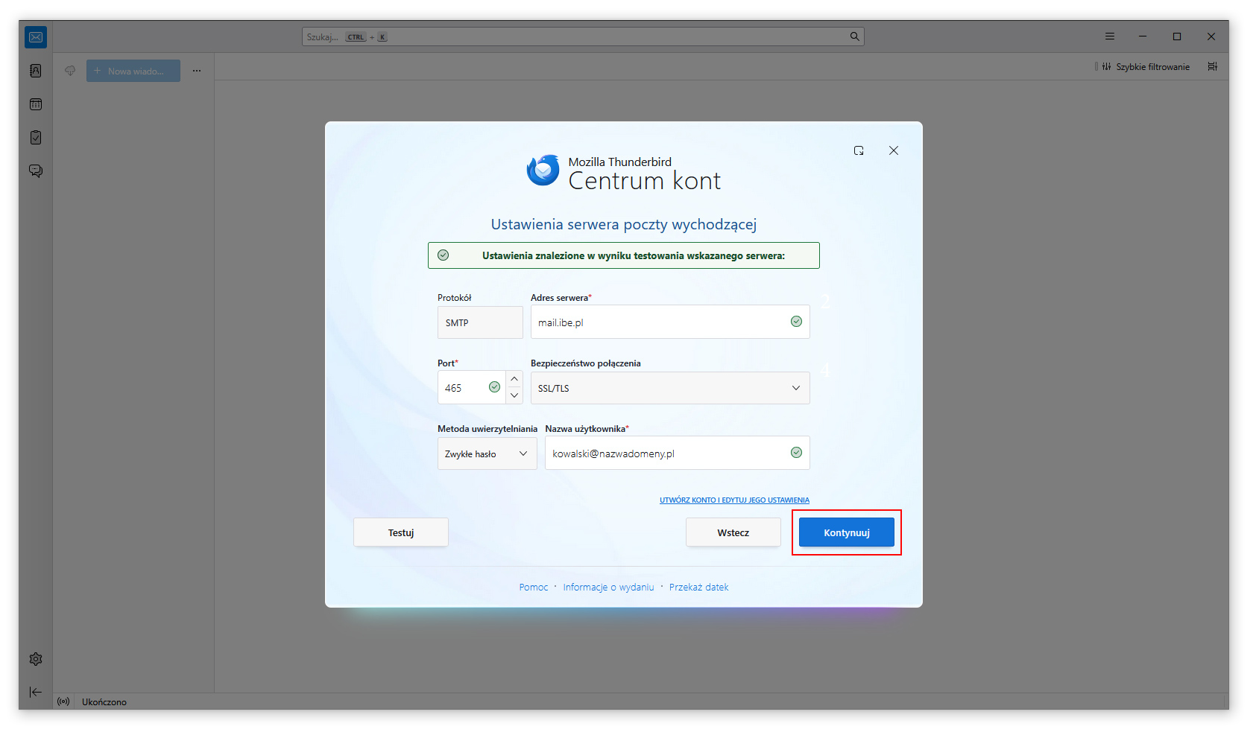Collapse the spaces toolbar arrow icon

[x=36, y=692]
